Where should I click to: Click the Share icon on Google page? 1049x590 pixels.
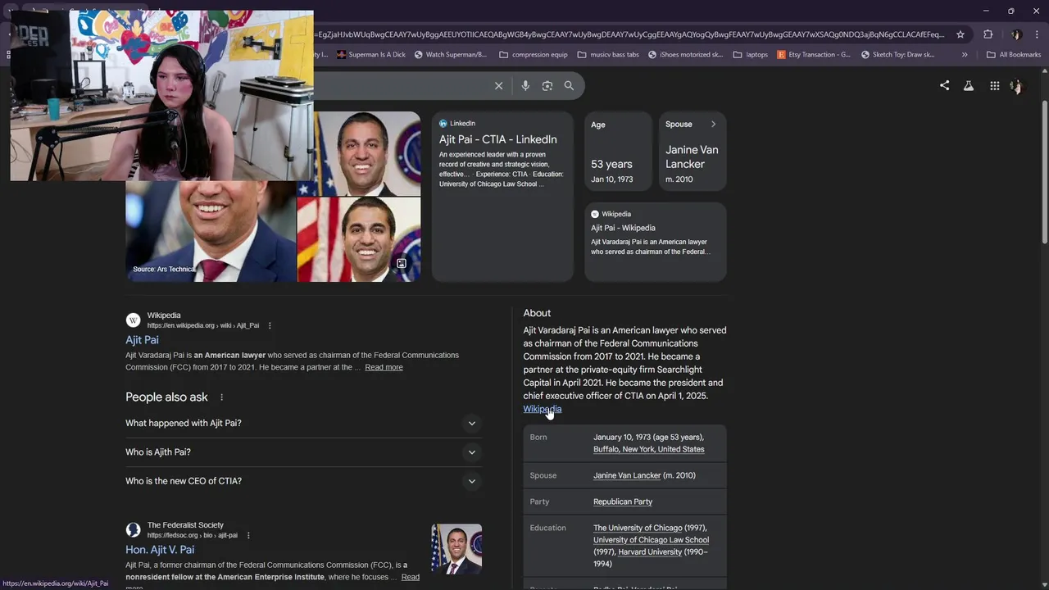[944, 85]
